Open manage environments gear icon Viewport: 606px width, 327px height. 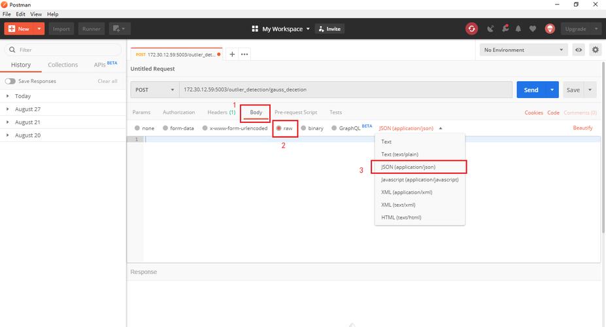click(595, 50)
